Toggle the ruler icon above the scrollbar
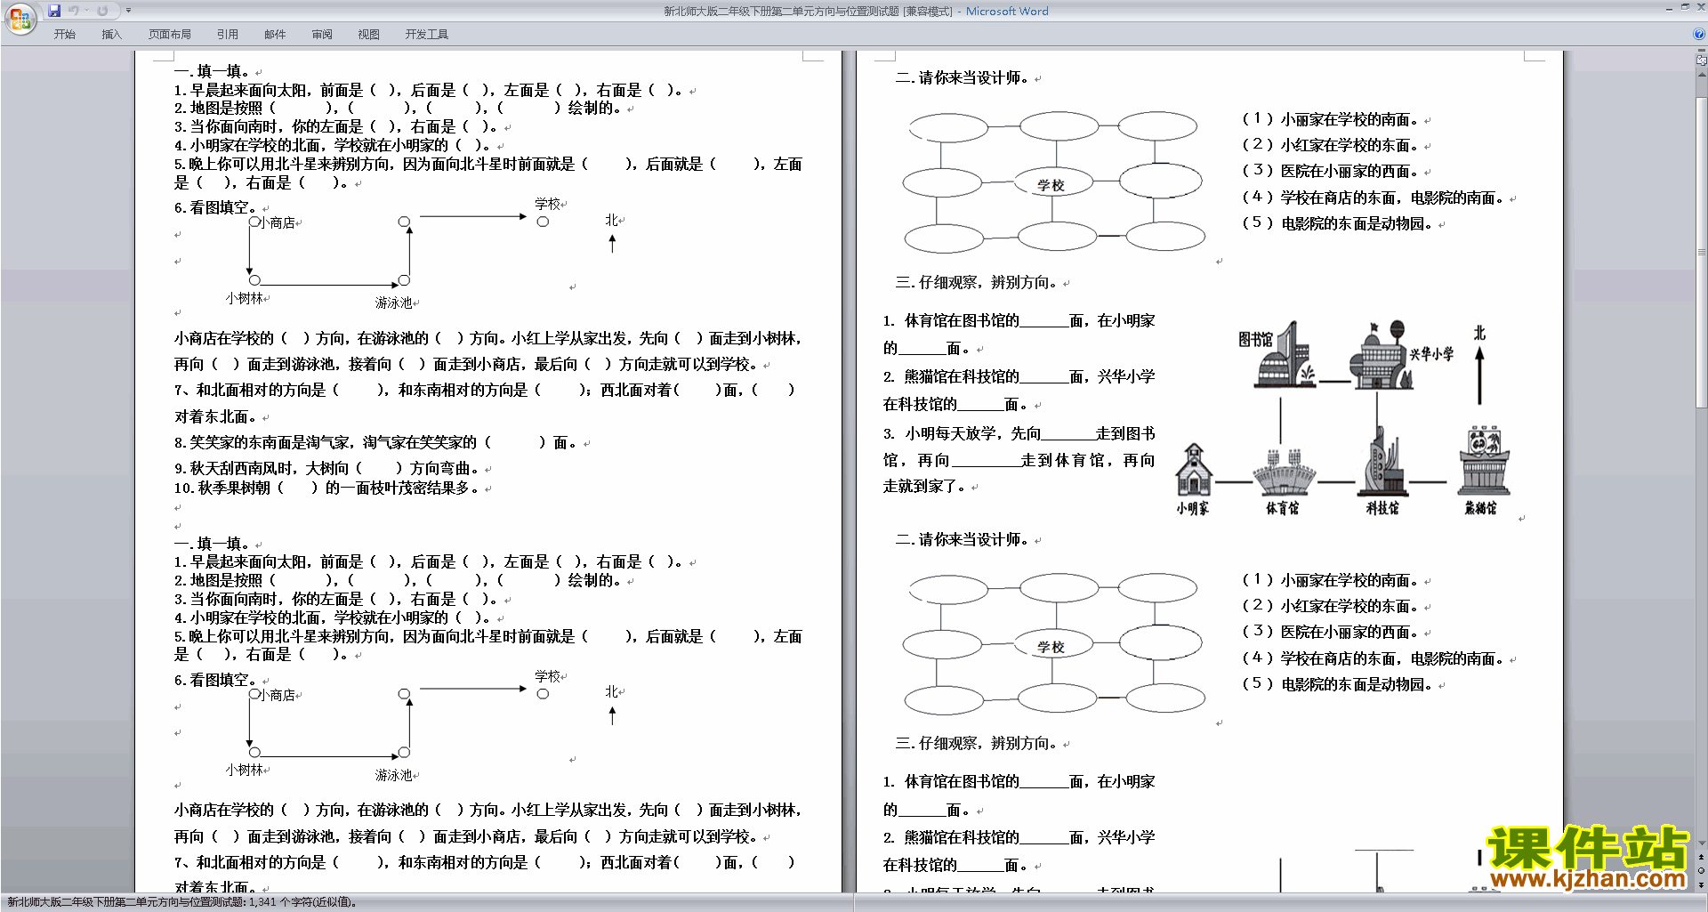This screenshot has width=1708, height=912. [x=1702, y=61]
